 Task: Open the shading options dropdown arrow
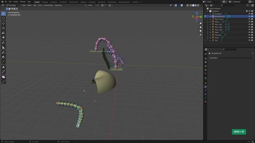coord(201,5)
